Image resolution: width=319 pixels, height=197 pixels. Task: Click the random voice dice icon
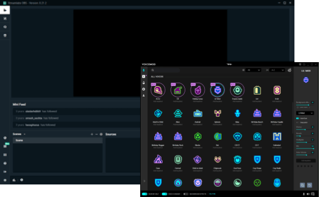(289, 70)
